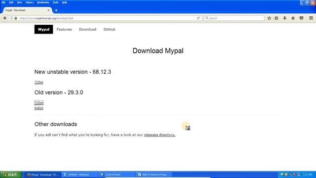Image resolution: width=316 pixels, height=178 pixels.
Task: Download 32bit old version 29.3.0
Action: 39,103
